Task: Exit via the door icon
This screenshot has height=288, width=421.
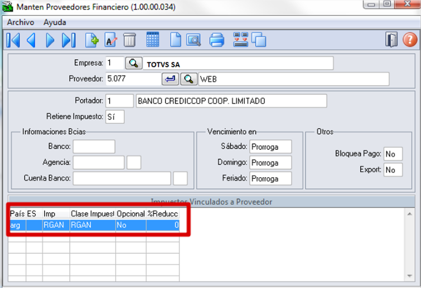Action: [391, 40]
